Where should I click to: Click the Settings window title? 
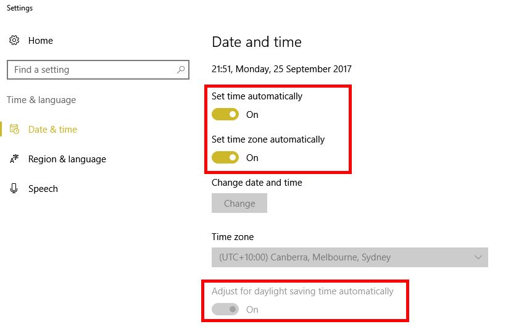20,8
